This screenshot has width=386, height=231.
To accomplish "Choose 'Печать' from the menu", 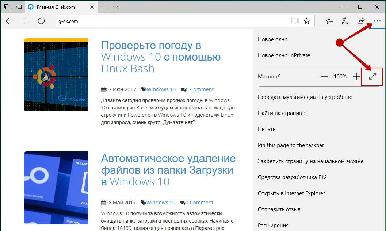I will (x=267, y=129).
